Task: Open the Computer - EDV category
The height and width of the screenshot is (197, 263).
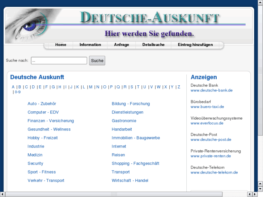Action: (x=43, y=112)
